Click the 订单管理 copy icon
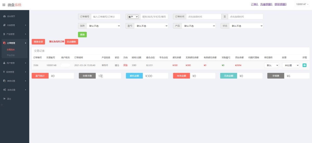Image resolution: width=312 pixels, height=143 pixels. coord(4,43)
